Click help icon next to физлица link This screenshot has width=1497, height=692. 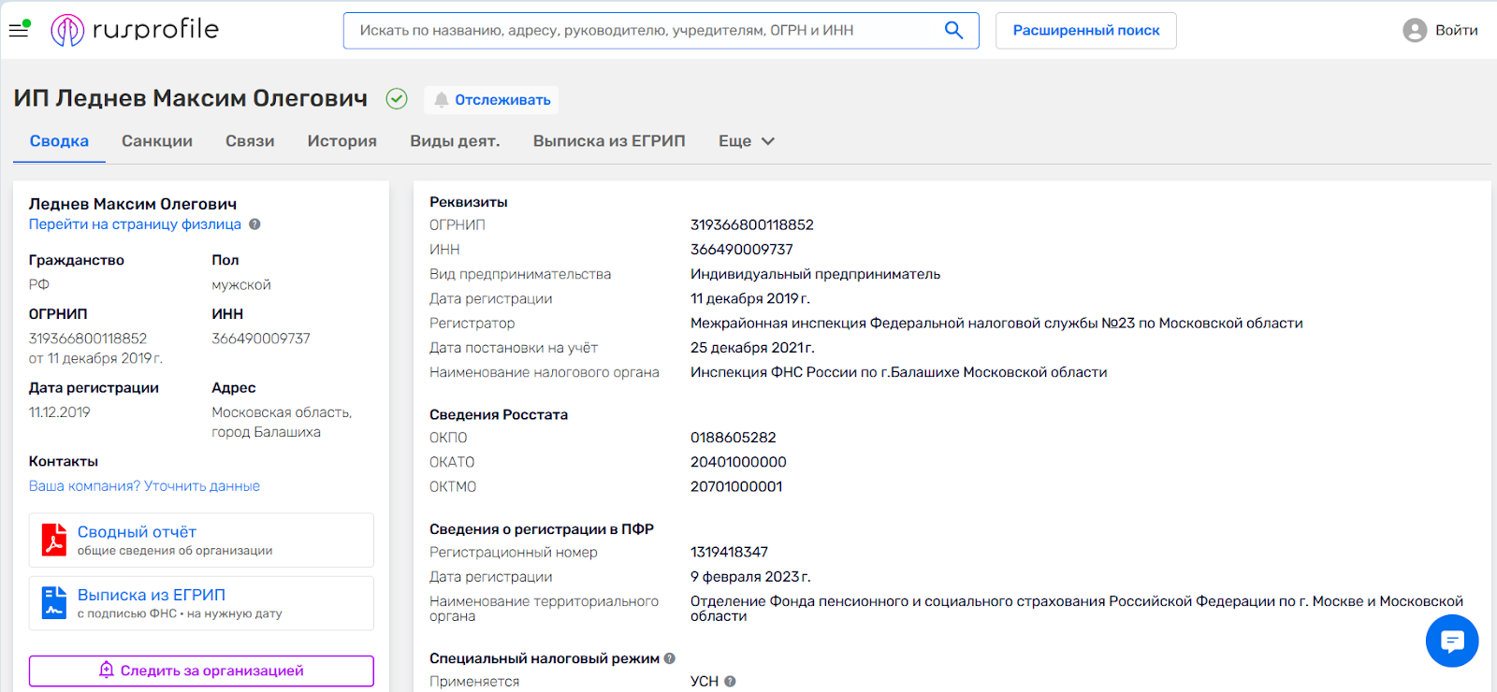(254, 224)
